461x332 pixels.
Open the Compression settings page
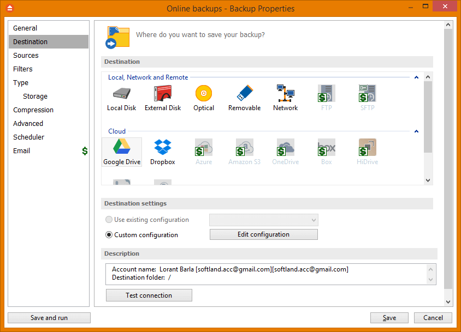(x=33, y=110)
